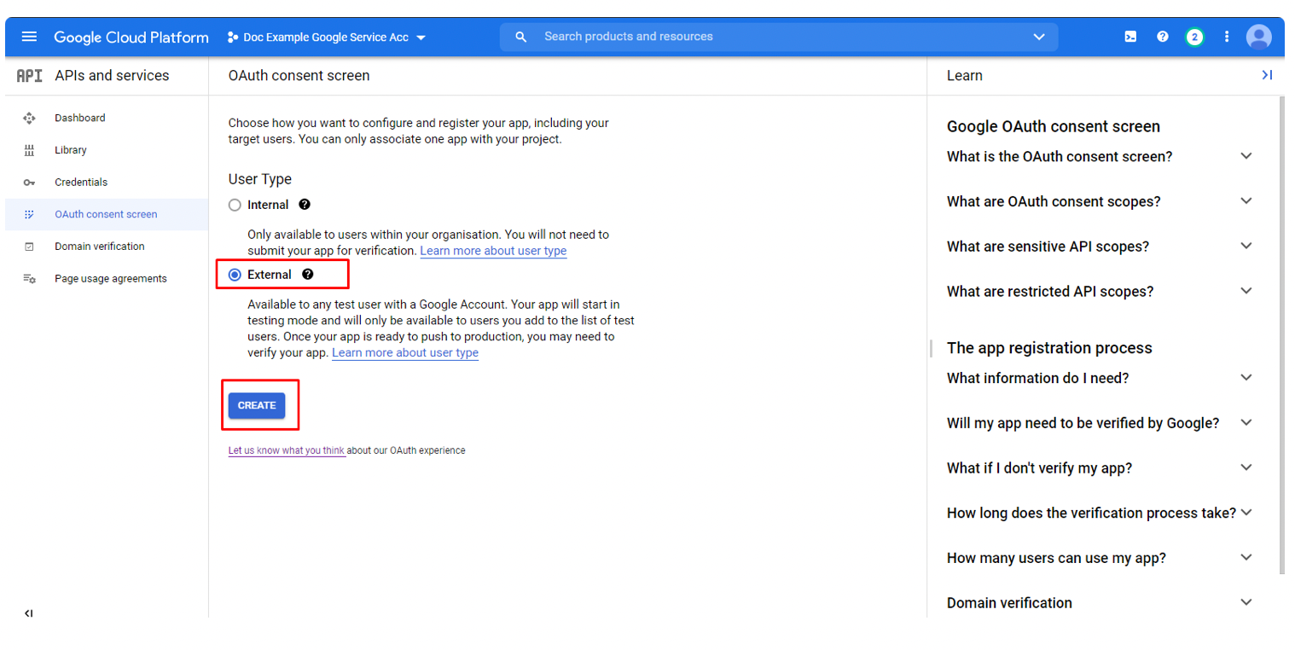The width and height of the screenshot is (1295, 650).
Task: Open Learn more link under Internal
Action: (493, 251)
